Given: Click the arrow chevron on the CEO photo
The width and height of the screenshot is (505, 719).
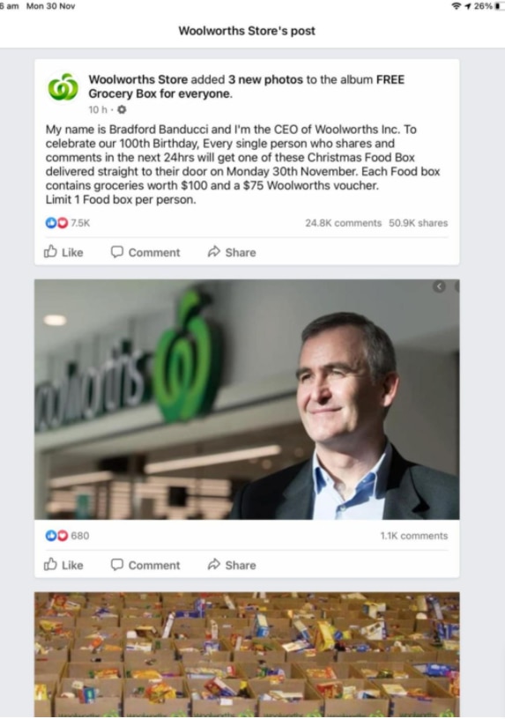Looking at the screenshot, I should (439, 286).
